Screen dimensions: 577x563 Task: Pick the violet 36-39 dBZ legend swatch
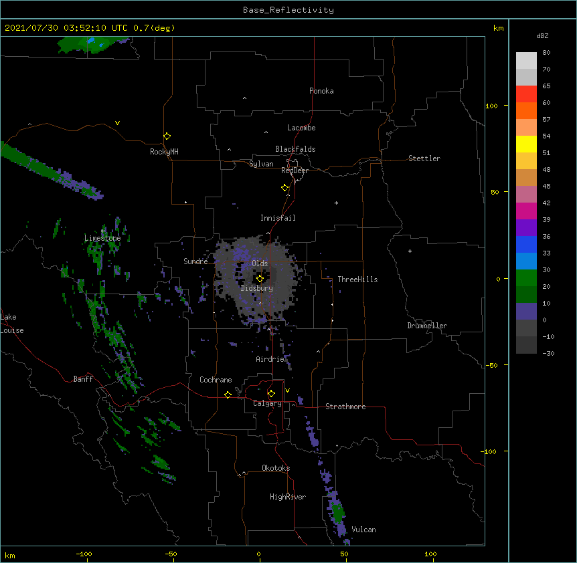pyautogui.click(x=526, y=228)
